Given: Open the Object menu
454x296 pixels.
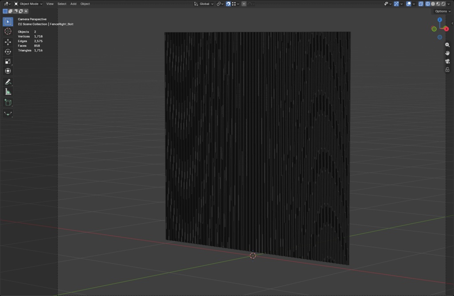Looking at the screenshot, I should 85,4.
